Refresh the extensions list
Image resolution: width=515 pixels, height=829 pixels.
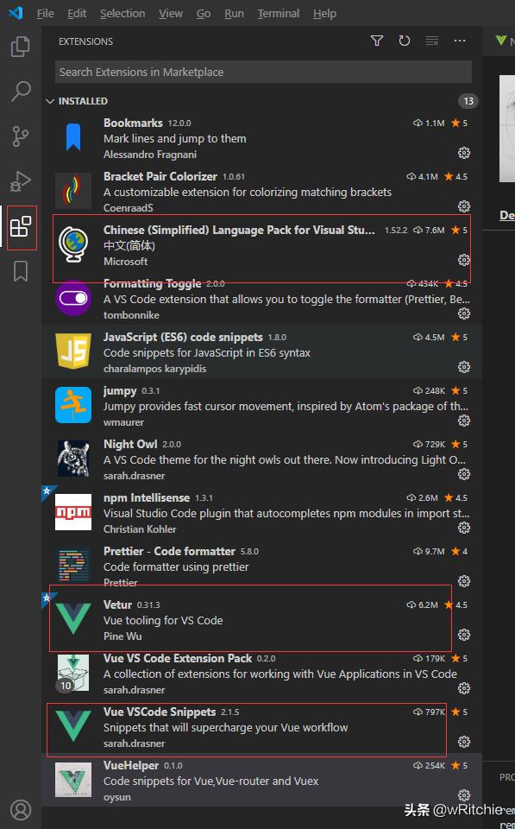[x=404, y=41]
